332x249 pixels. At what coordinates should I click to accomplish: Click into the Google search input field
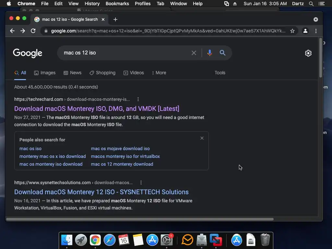click(125, 53)
